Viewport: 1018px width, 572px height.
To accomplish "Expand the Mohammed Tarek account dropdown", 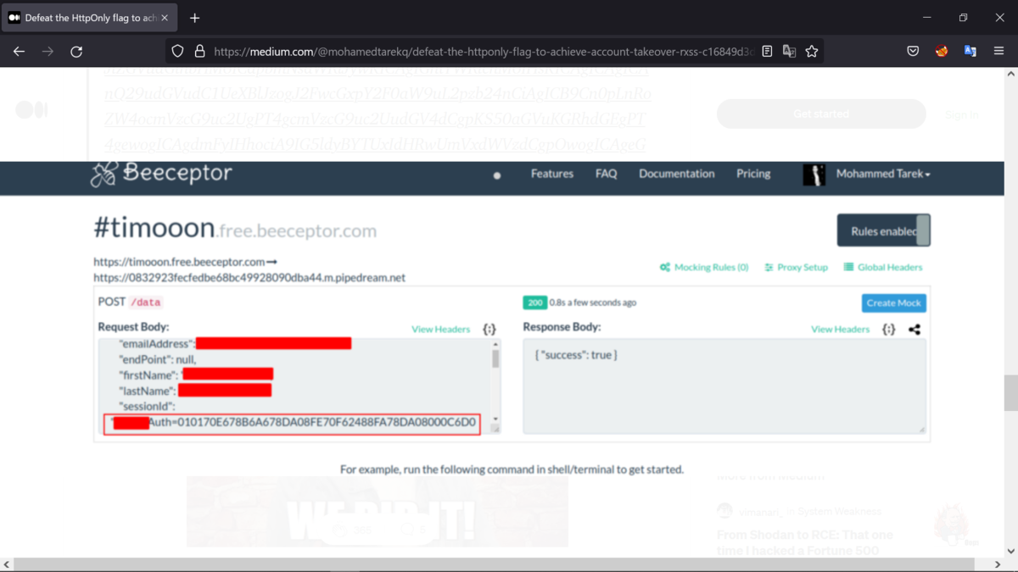I will pos(883,174).
